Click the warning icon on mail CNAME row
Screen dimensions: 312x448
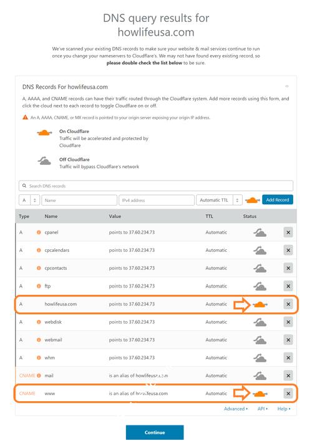[39, 376]
